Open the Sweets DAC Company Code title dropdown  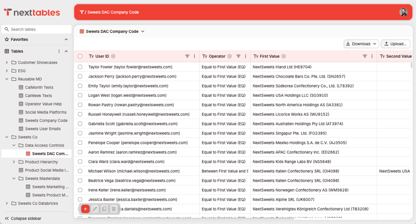(x=142, y=31)
